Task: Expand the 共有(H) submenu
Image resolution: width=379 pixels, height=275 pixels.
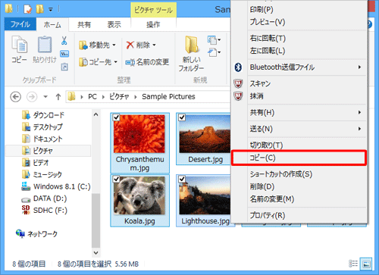Action: point(359,112)
